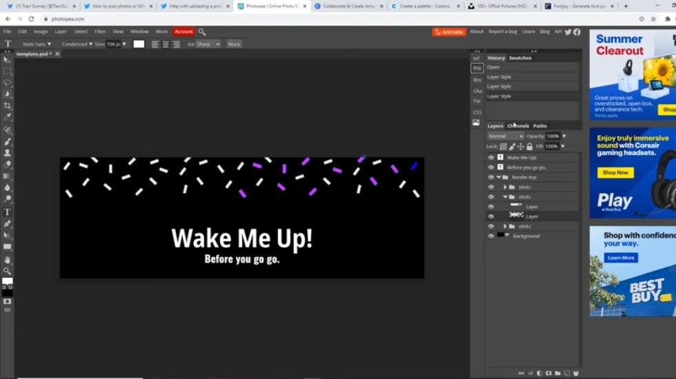676x379 pixels.
Task: Open the Noto Sans font dropdown
Action: (37, 44)
